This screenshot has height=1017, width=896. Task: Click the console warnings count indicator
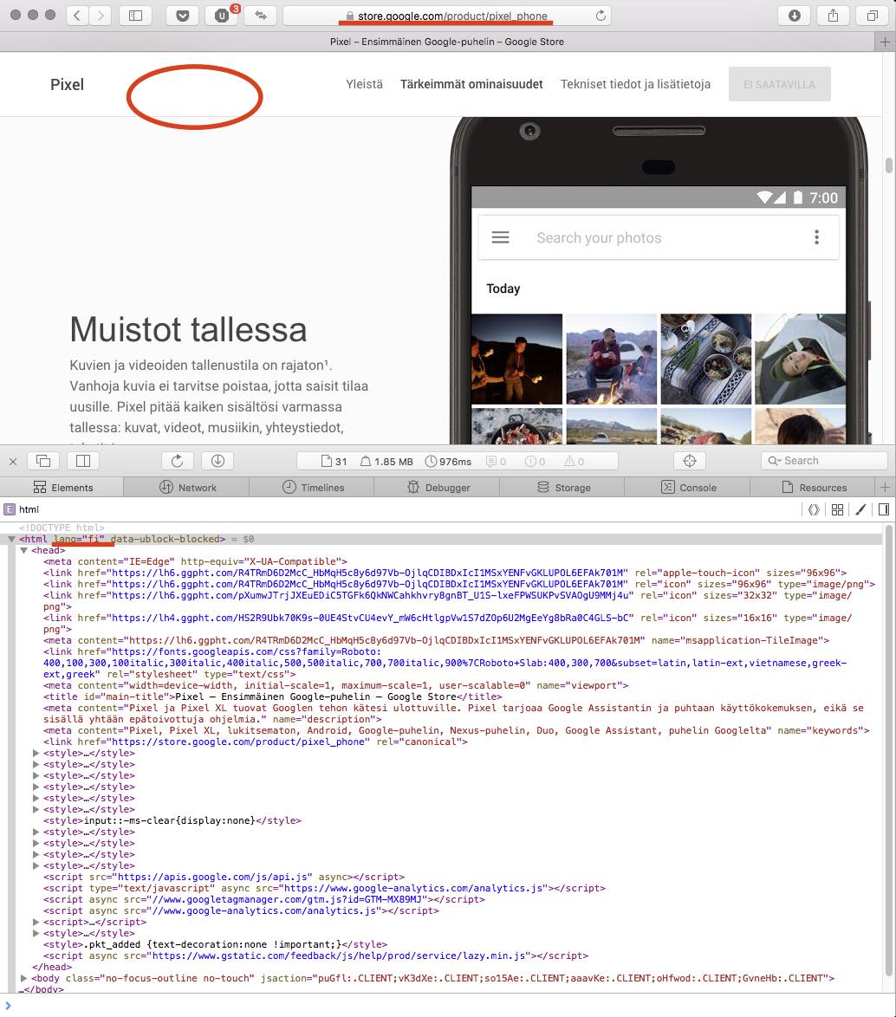(575, 461)
